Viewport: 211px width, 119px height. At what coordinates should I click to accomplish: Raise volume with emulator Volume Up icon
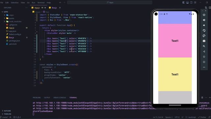point(204,20)
